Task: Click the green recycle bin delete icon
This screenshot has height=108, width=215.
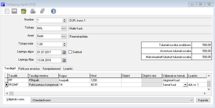Action: [24, 11]
